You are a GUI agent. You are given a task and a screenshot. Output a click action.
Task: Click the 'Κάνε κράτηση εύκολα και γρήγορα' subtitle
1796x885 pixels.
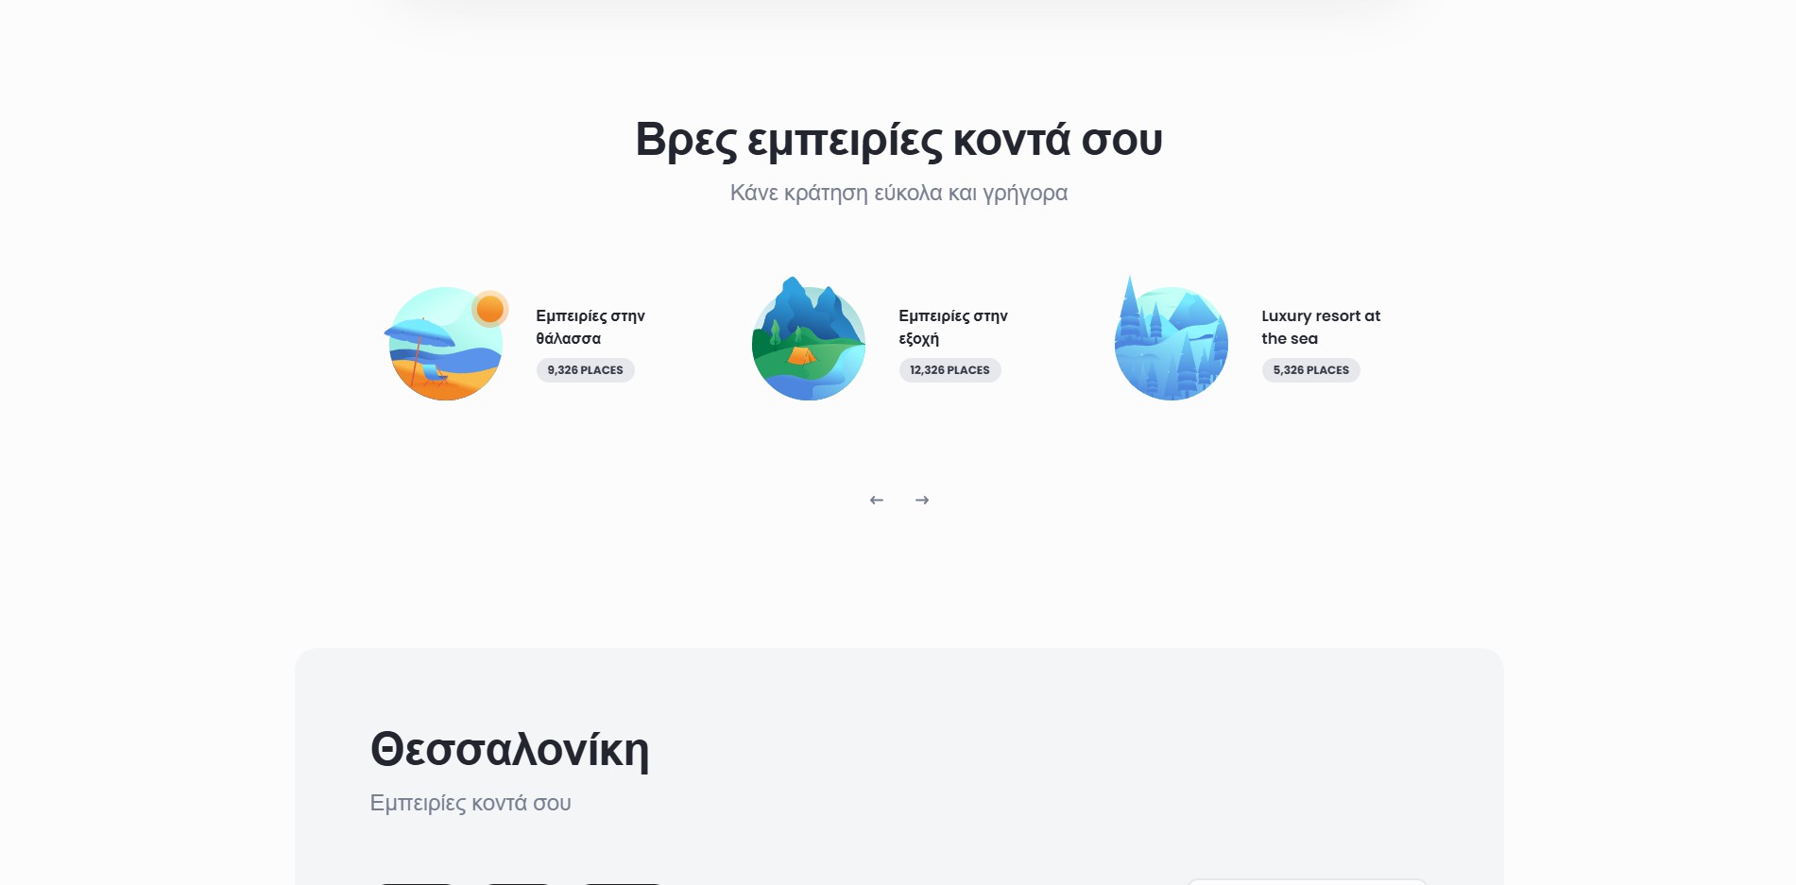click(898, 193)
